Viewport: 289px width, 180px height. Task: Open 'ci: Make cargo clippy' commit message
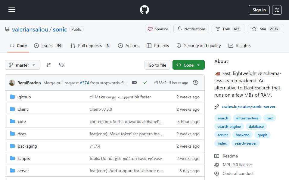tap(120, 97)
